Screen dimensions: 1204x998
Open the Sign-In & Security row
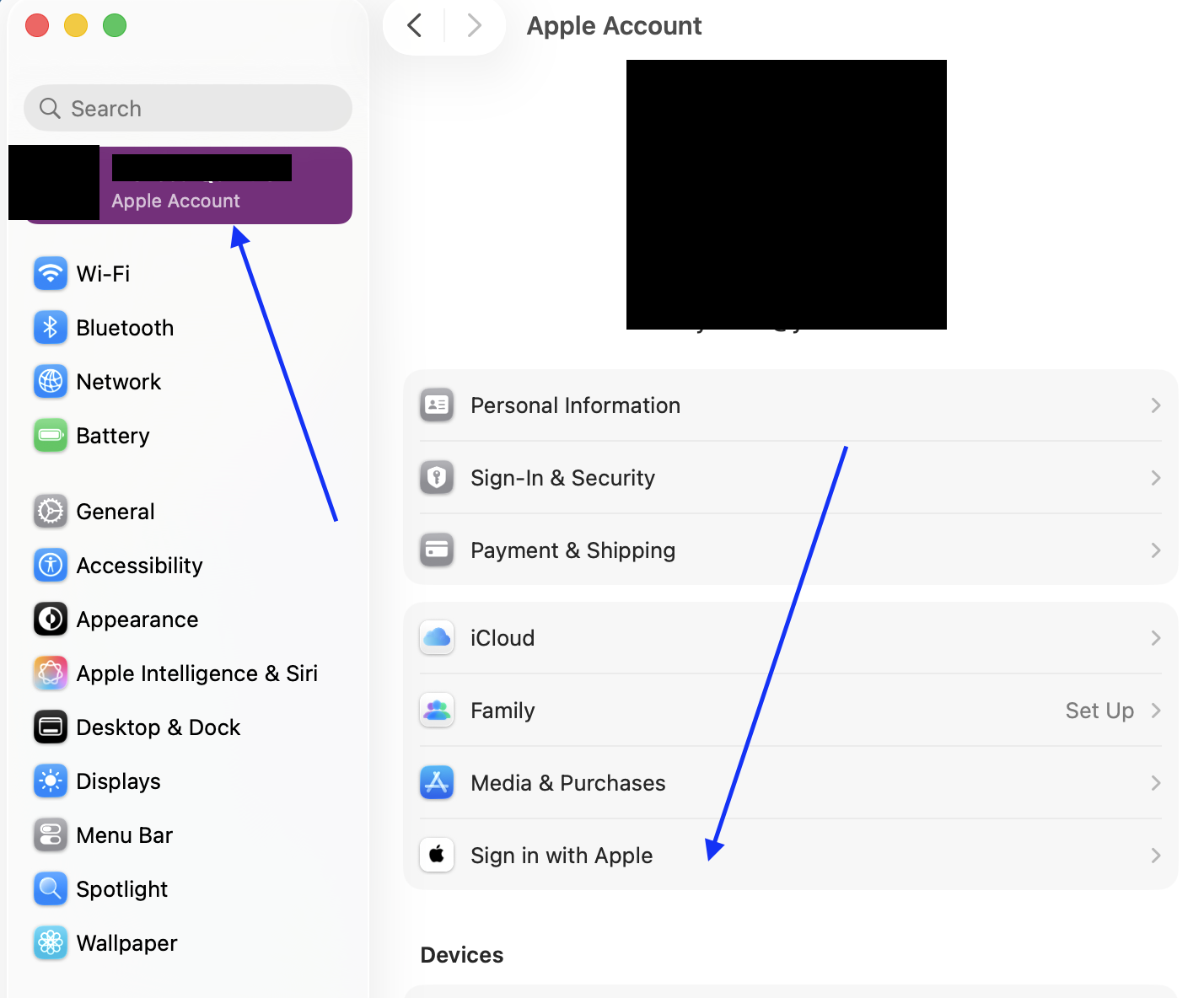pyautogui.click(x=791, y=478)
